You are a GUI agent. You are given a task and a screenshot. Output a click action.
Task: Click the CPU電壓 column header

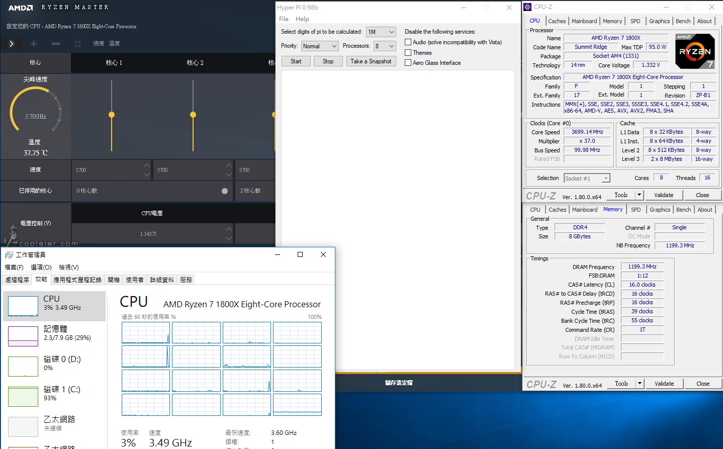pos(152,213)
